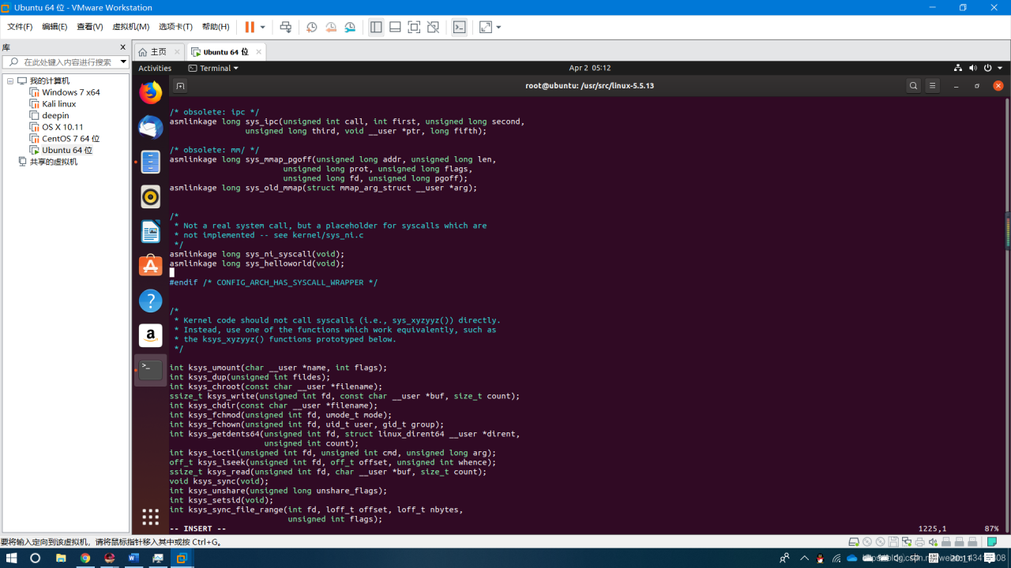Select CentOS 7 64 位 in library
The width and height of the screenshot is (1011, 568).
coord(70,139)
